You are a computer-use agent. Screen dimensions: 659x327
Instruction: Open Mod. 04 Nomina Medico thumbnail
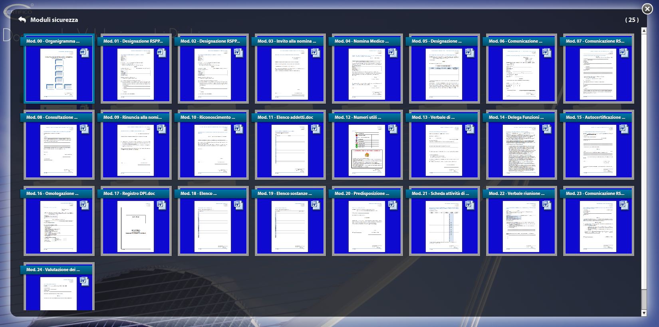point(367,74)
